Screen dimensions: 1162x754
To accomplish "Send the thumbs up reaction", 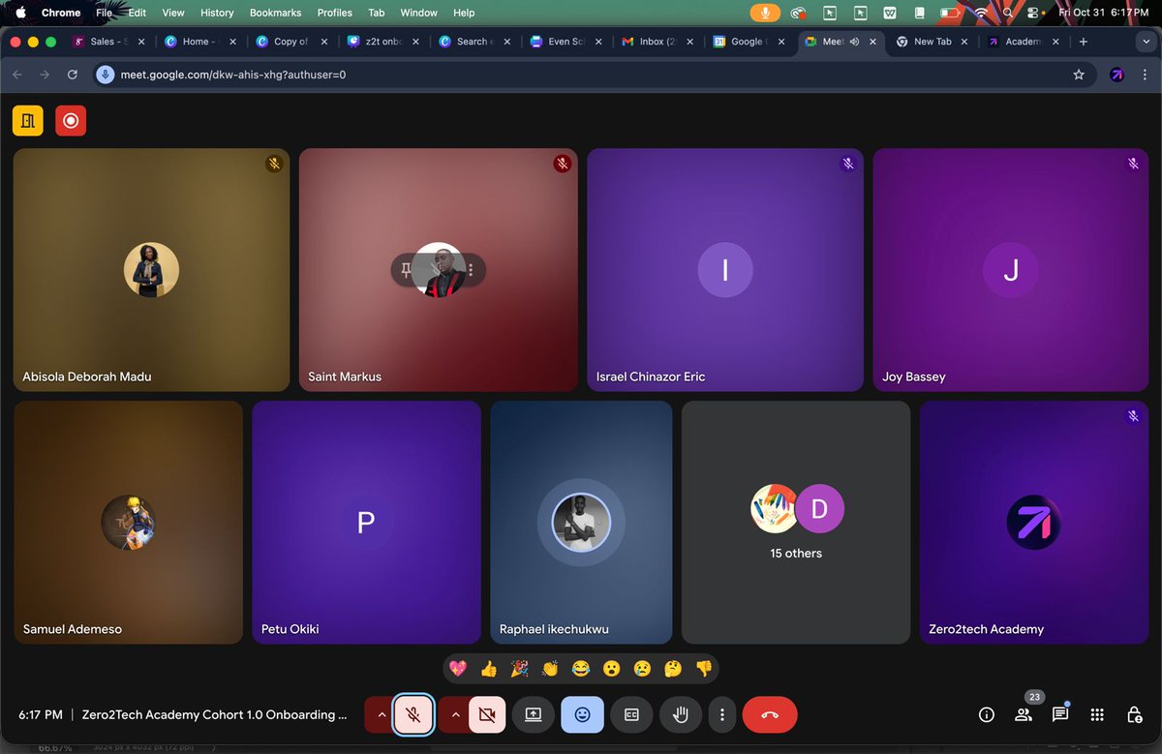I will (x=489, y=669).
